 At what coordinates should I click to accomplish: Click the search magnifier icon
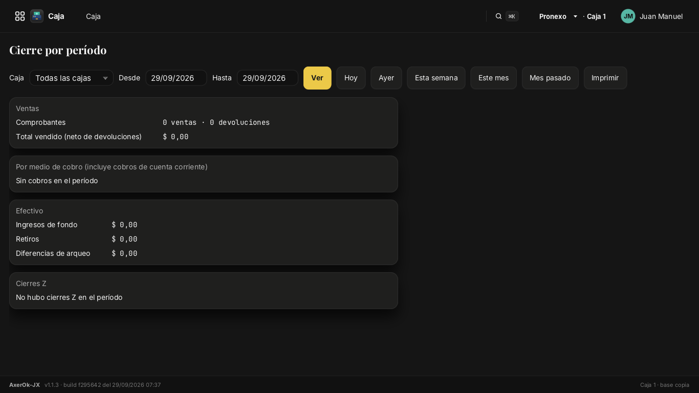(x=498, y=16)
